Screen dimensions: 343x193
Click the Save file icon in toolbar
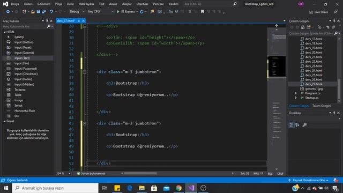click(x=39, y=12)
